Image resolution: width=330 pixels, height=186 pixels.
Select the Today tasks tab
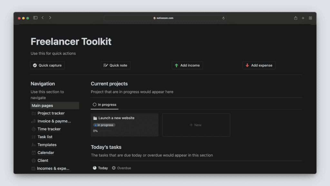click(x=100, y=168)
